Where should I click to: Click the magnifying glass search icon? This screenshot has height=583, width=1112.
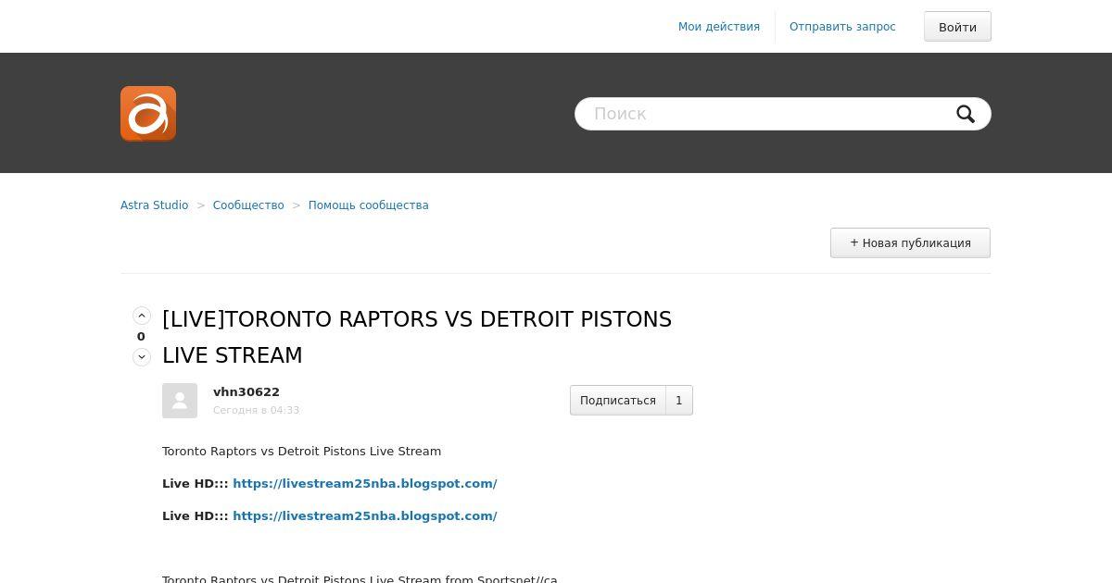966,114
